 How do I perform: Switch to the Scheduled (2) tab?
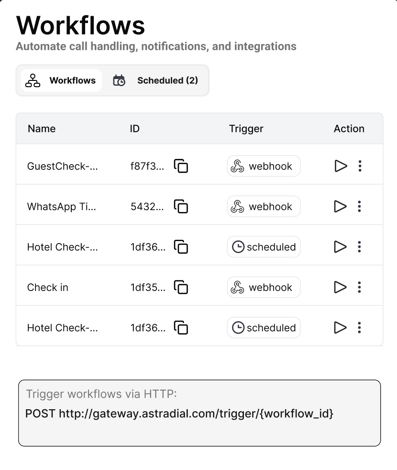156,80
